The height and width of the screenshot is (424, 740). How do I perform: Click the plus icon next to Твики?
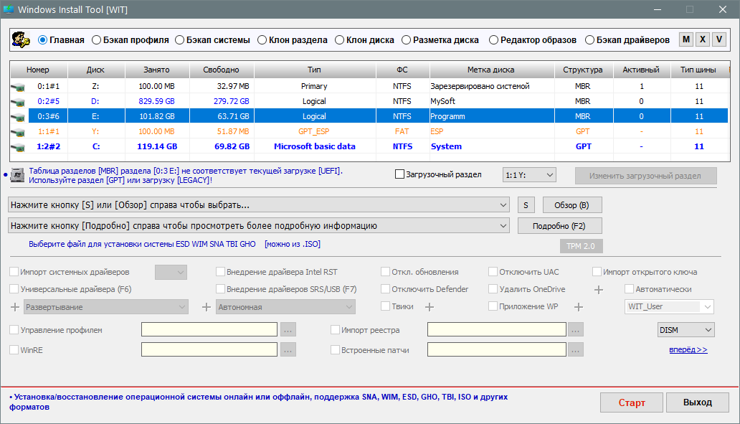point(430,307)
